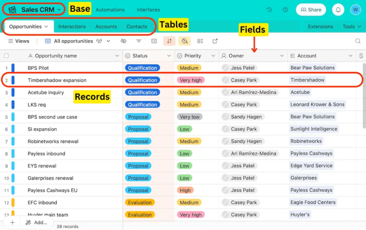Open the Sales CRM base dropdown
The width and height of the screenshot is (366, 230).
(59, 10)
